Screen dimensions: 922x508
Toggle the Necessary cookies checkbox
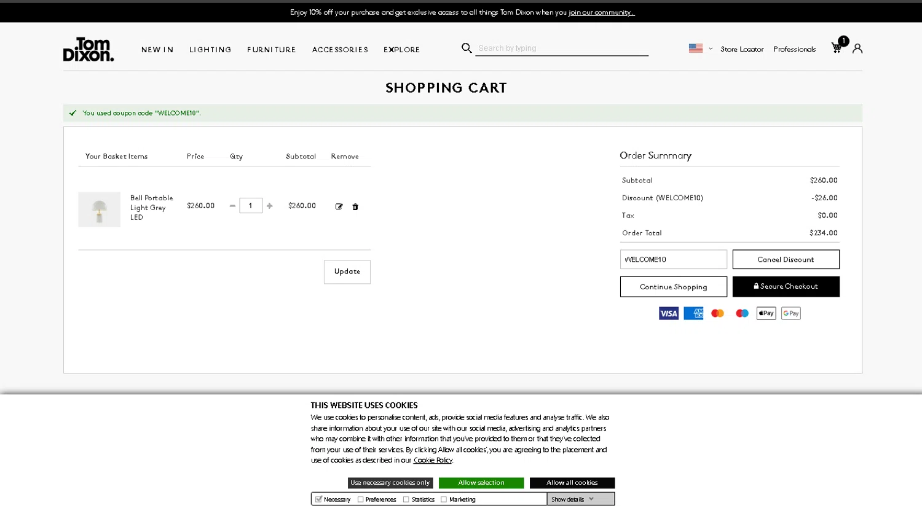click(318, 499)
